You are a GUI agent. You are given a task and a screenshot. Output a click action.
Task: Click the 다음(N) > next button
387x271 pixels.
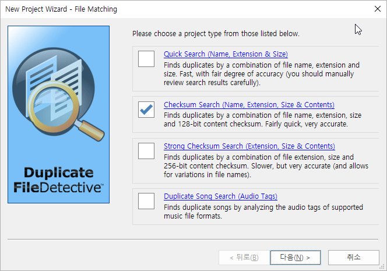(295, 258)
